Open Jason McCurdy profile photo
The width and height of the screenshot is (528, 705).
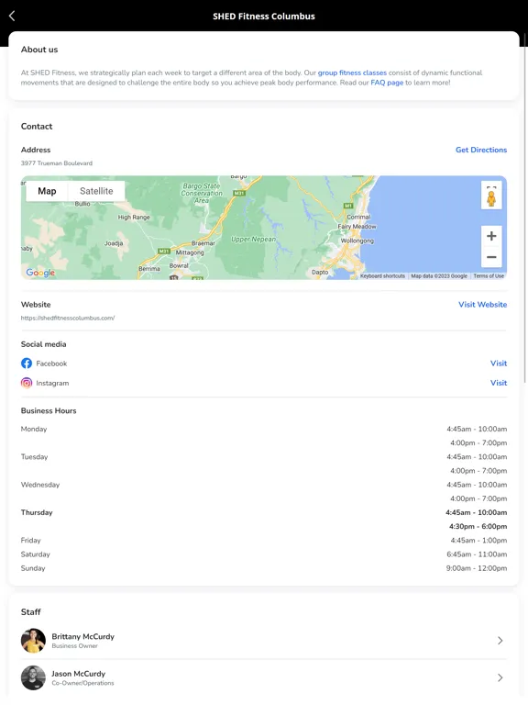click(x=33, y=677)
